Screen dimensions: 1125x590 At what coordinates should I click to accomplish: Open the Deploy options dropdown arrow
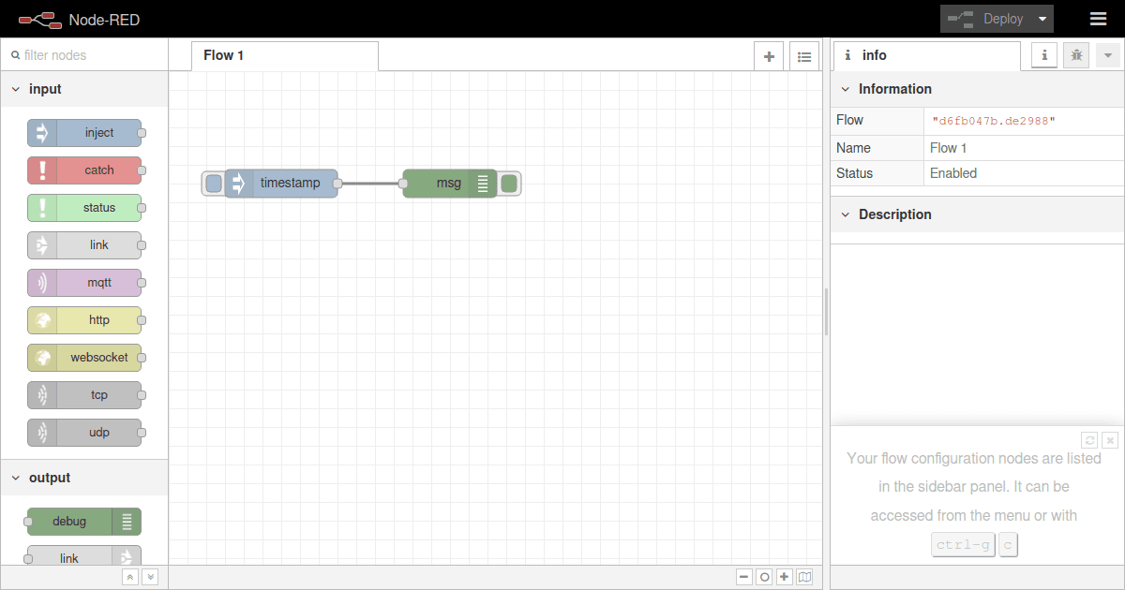tap(1042, 19)
